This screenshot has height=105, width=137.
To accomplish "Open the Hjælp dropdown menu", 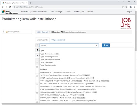I will coord(91,12).
